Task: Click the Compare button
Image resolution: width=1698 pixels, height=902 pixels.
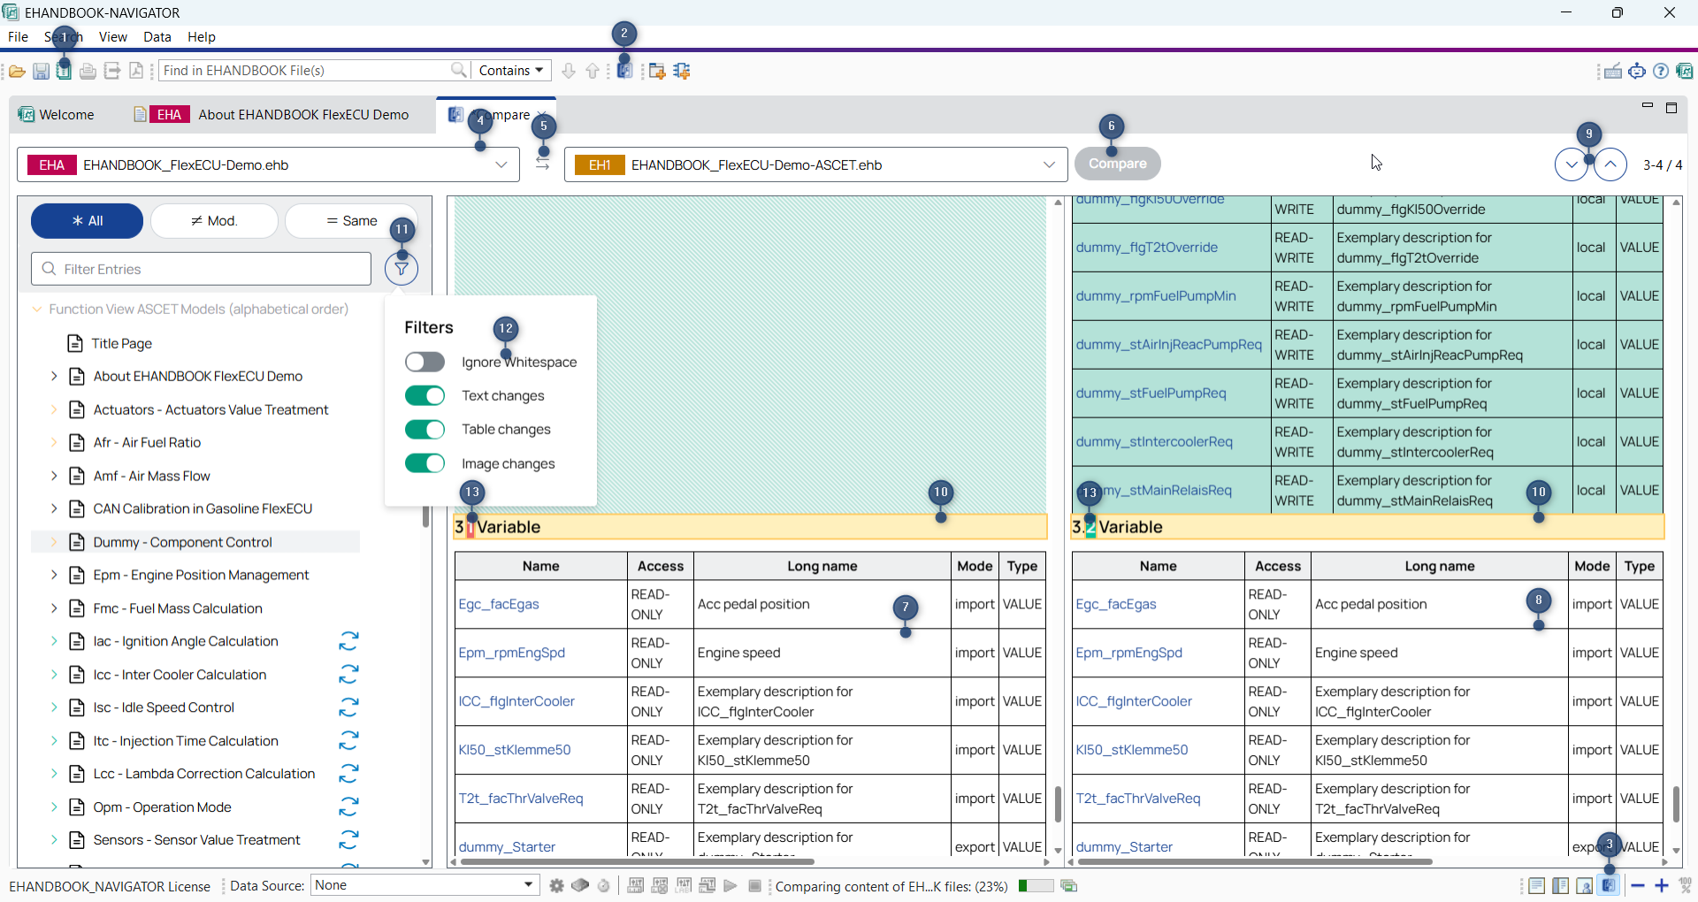Action: (x=1118, y=164)
